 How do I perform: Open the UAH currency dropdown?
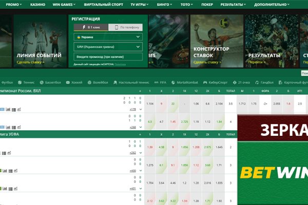click(x=107, y=46)
